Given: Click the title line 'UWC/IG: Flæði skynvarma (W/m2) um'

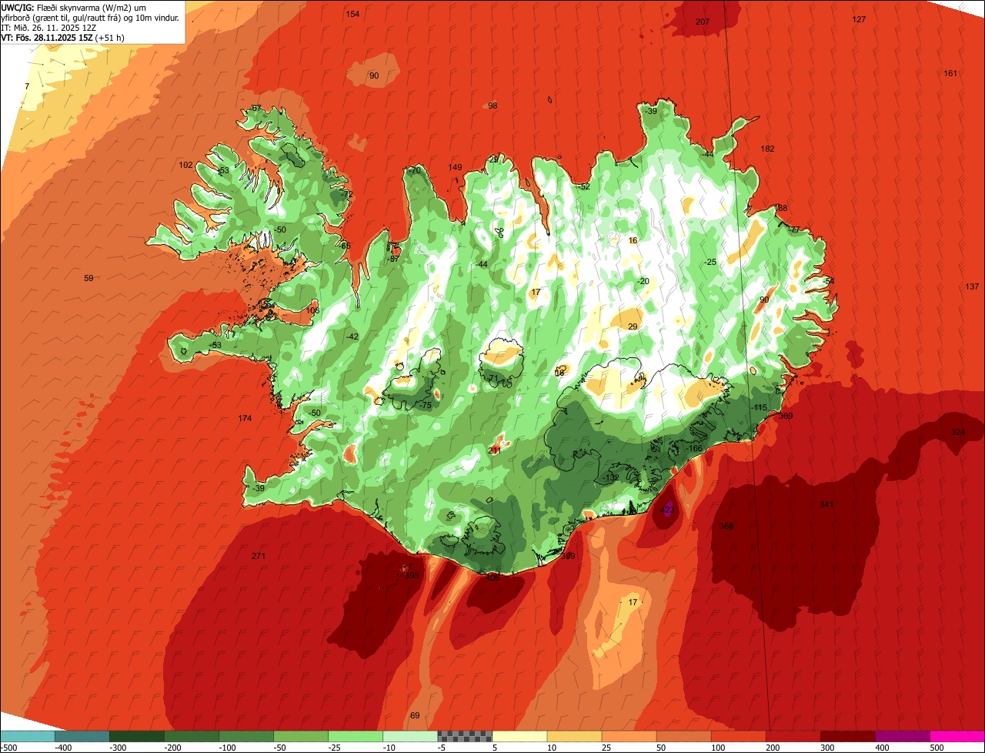Looking at the screenshot, I should [74, 7].
